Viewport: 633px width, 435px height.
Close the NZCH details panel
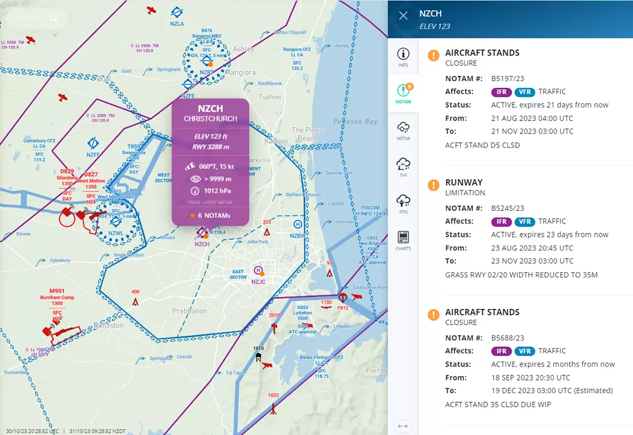[403, 16]
